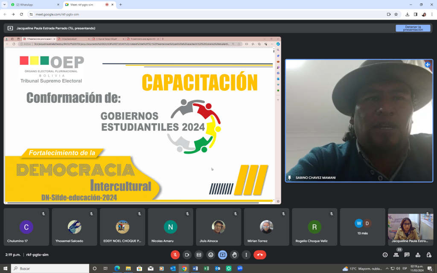Click the Jluis Alnoca participant tile
Image resolution: width=437 pixels, height=273 pixels.
(x=218, y=227)
